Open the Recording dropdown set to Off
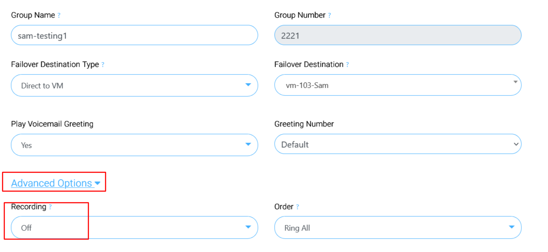The height and width of the screenshot is (252, 548). pos(134,228)
